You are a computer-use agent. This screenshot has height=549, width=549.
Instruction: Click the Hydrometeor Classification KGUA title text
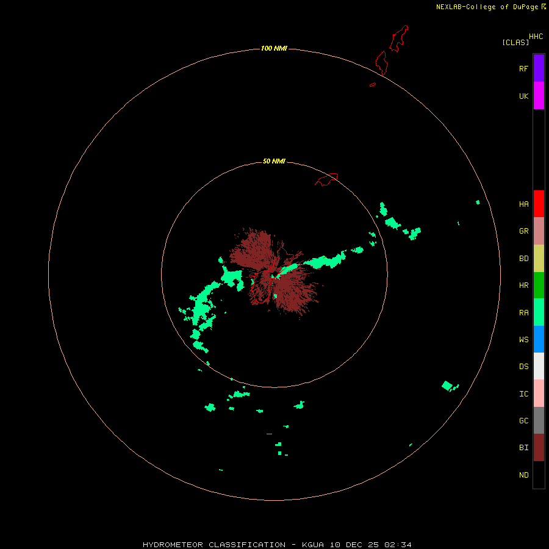[277, 545]
